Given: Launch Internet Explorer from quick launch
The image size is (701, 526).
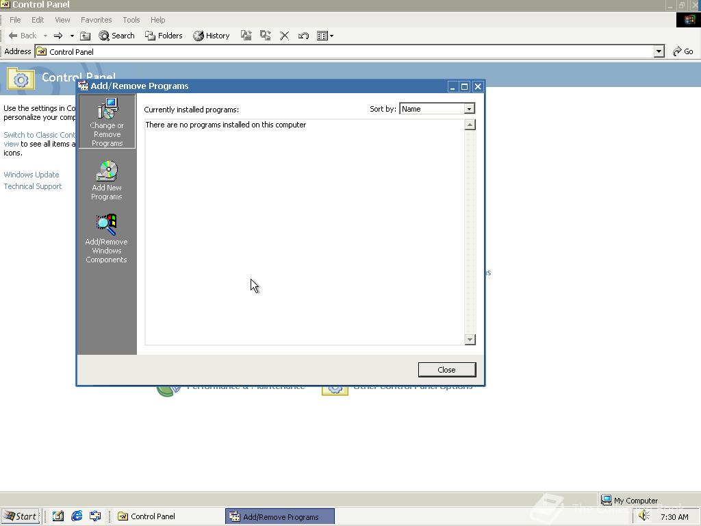Looking at the screenshot, I should coord(77,516).
